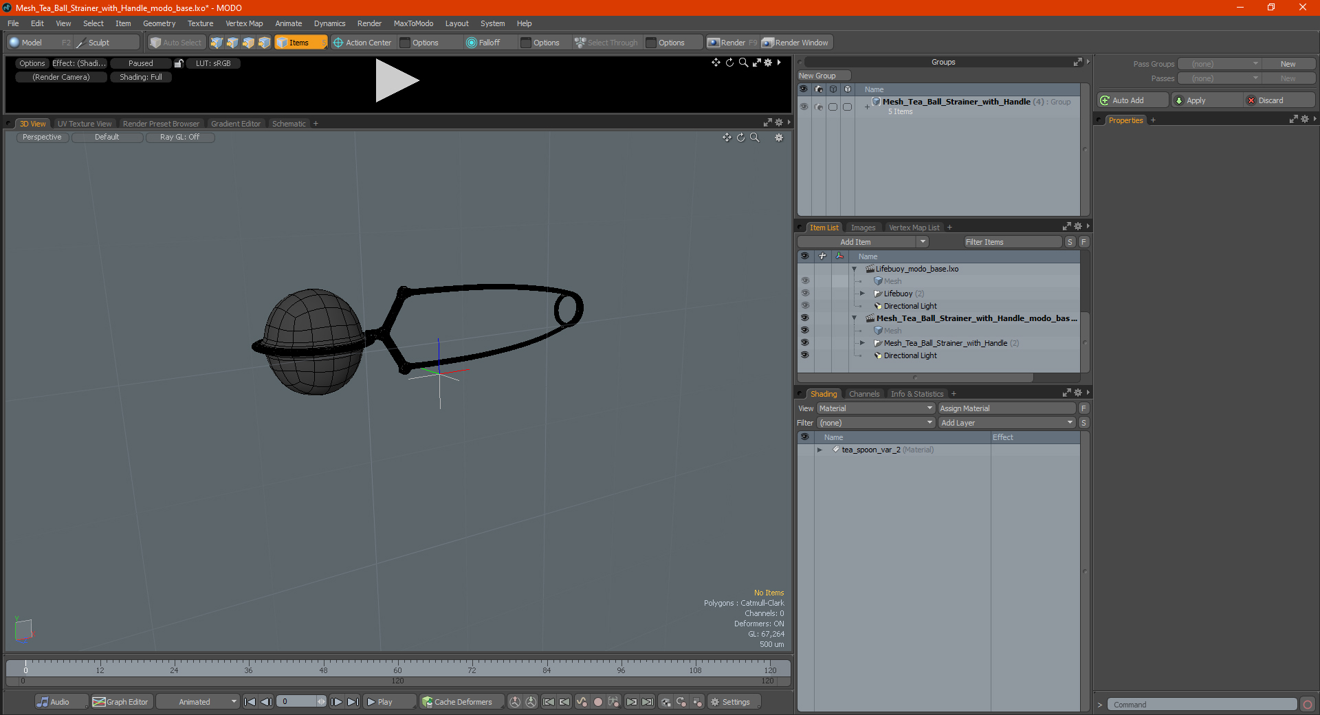Go to first frame
The image size is (1320, 715).
pyautogui.click(x=250, y=702)
